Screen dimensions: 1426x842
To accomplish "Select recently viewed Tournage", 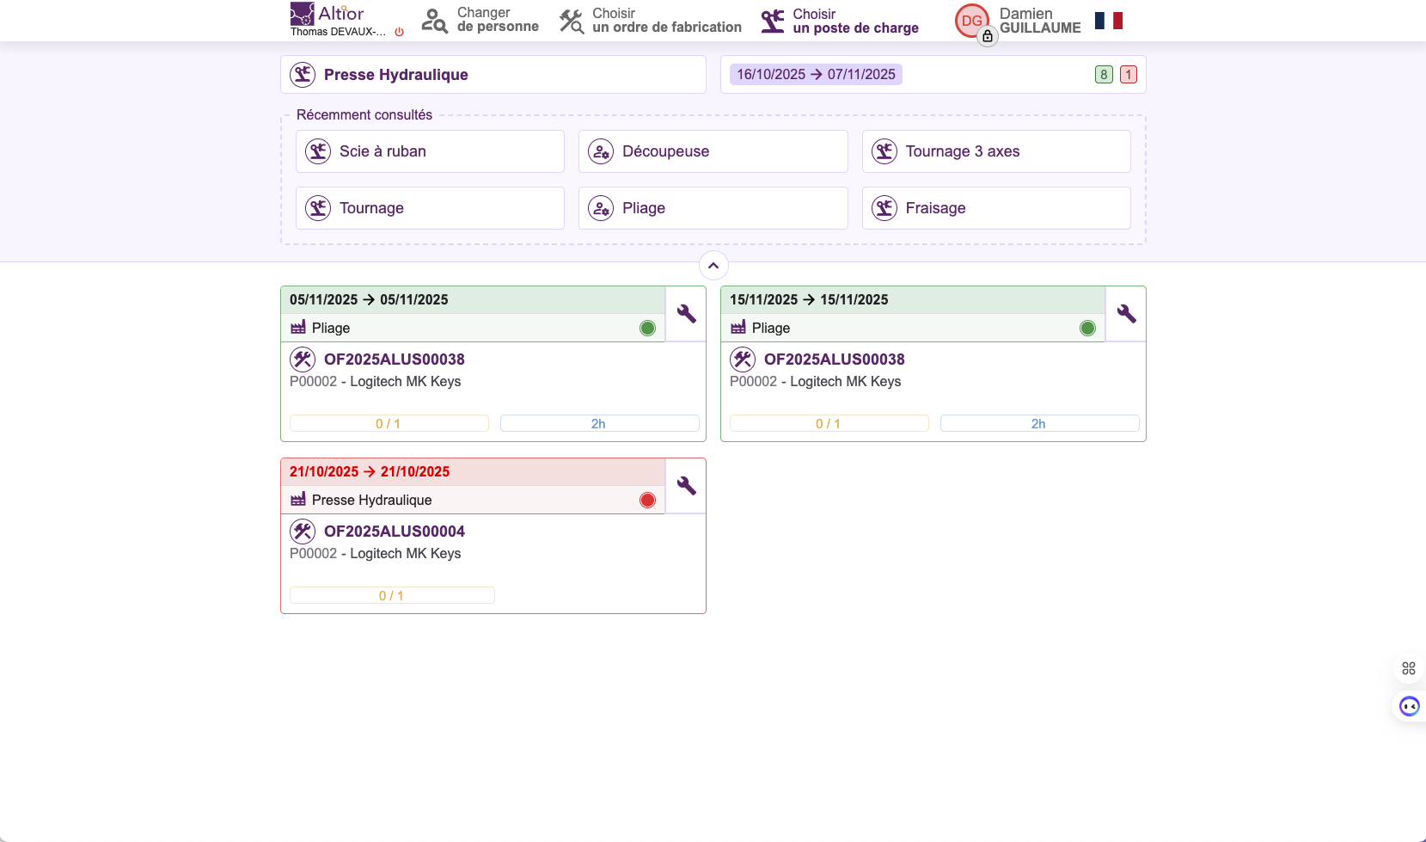I will [x=430, y=208].
